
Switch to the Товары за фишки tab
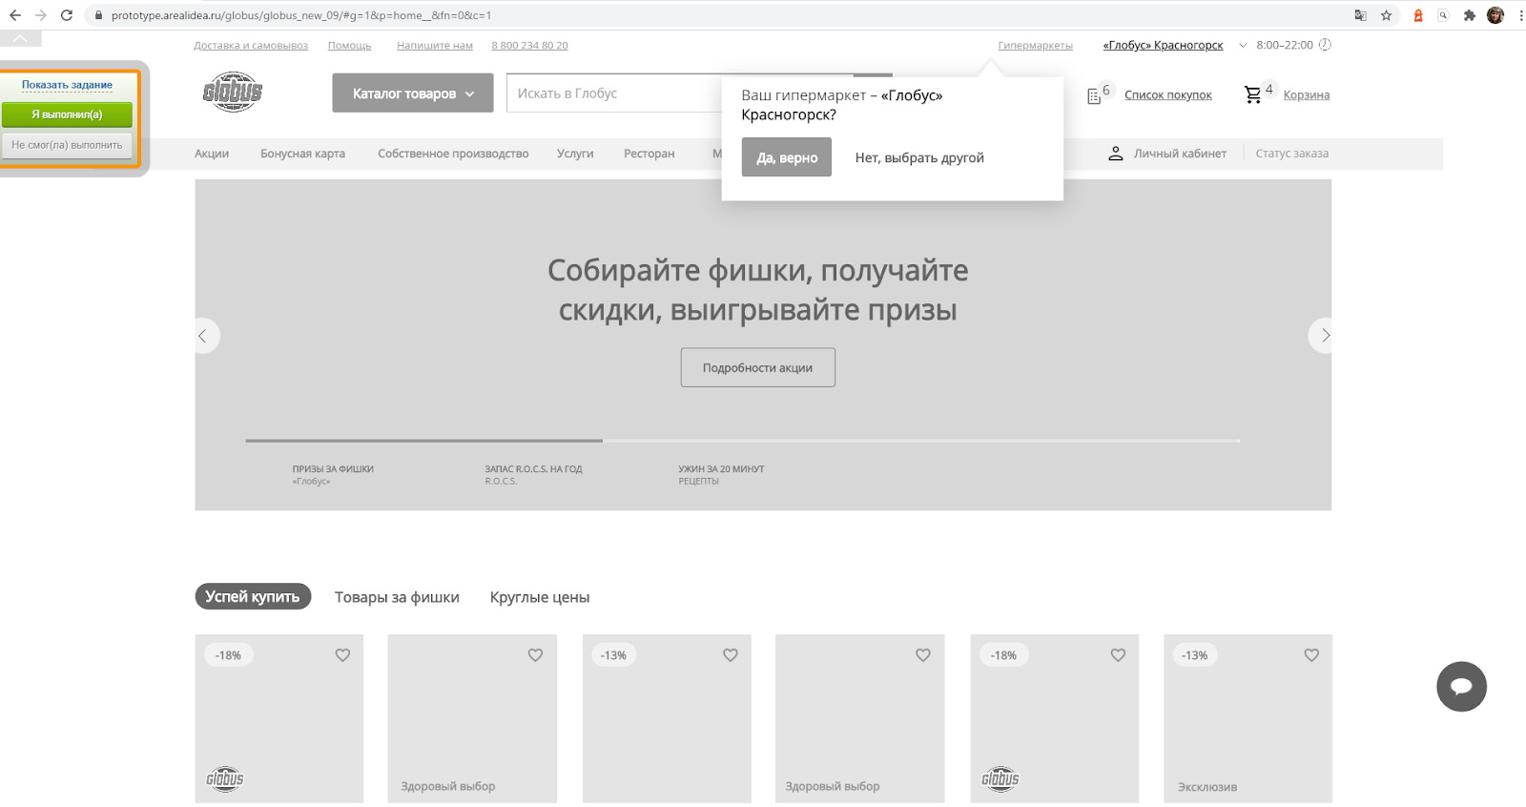[397, 597]
